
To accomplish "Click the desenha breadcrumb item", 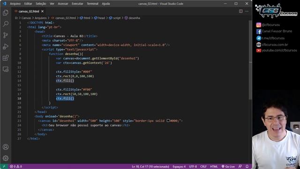I will coord(134,18).
